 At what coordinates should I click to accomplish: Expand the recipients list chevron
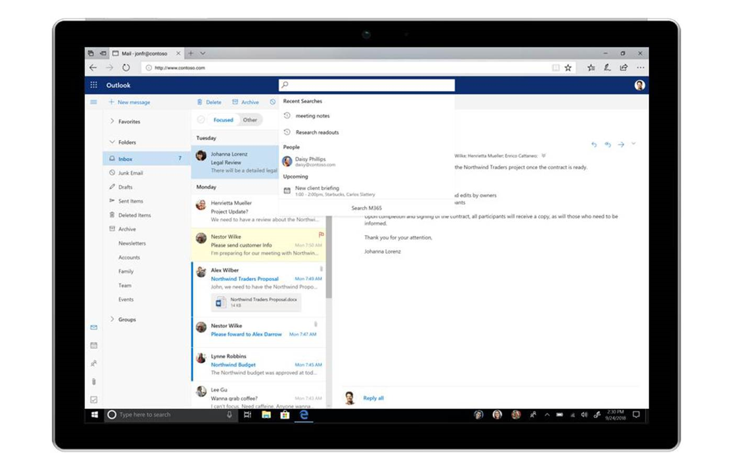click(x=543, y=155)
